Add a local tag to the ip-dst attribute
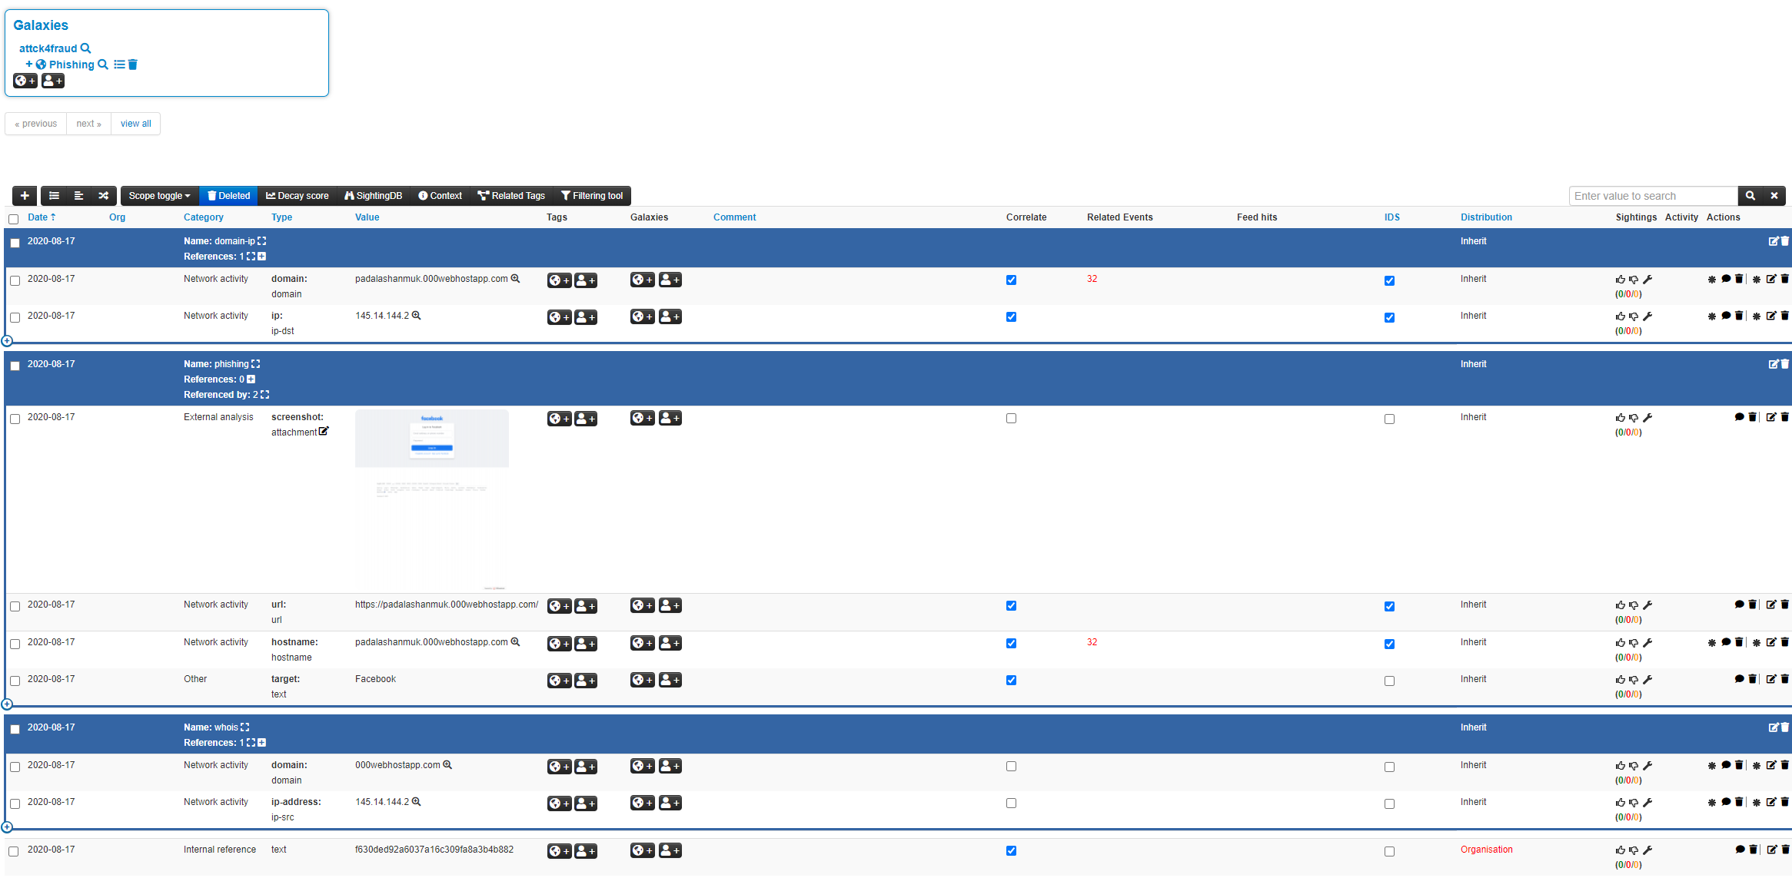 [586, 316]
